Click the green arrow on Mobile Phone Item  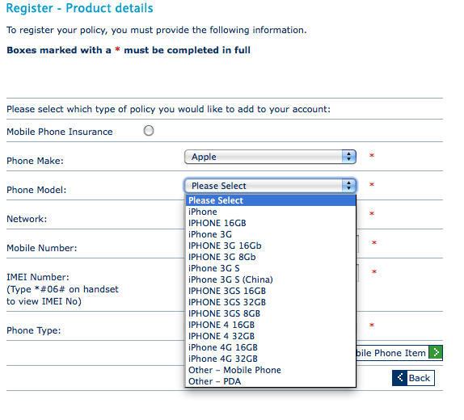pyautogui.click(x=436, y=353)
